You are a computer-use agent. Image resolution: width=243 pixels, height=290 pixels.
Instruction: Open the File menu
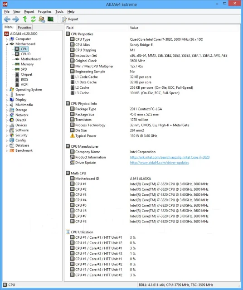coord(7,11)
